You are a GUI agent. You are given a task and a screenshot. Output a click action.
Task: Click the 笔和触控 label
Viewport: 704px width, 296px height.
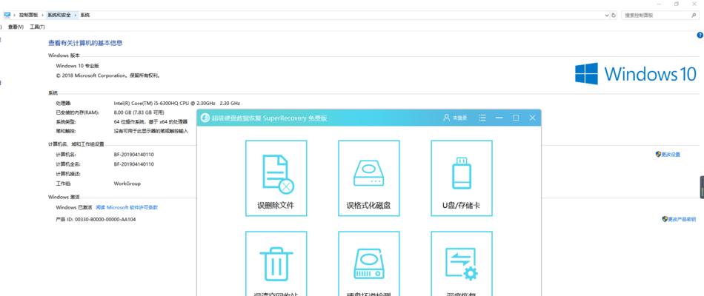point(65,132)
